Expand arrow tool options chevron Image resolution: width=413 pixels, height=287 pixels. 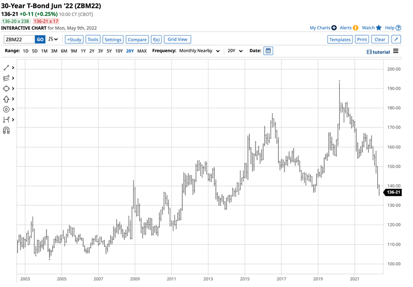13,99
